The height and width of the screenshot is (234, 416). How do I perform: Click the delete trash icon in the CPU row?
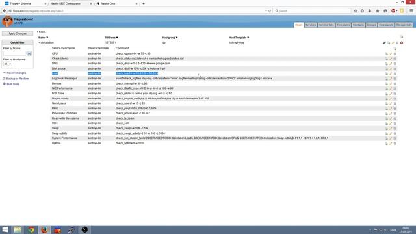[x=395, y=54]
